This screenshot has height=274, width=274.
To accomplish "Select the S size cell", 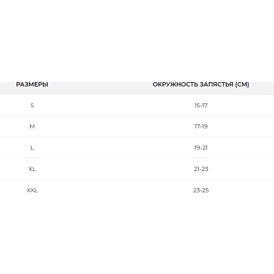I will 32,105.
